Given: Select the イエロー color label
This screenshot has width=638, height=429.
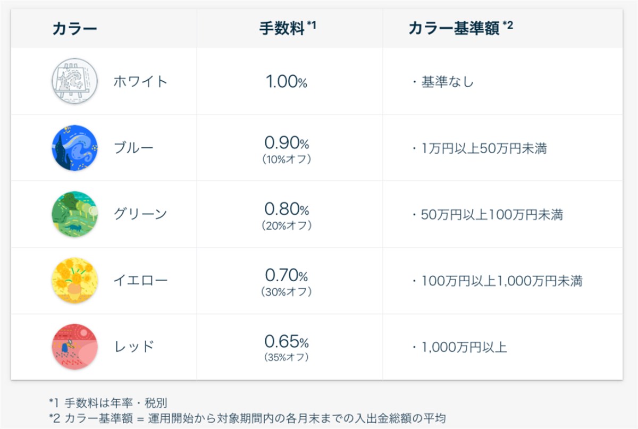Looking at the screenshot, I should [x=140, y=281].
